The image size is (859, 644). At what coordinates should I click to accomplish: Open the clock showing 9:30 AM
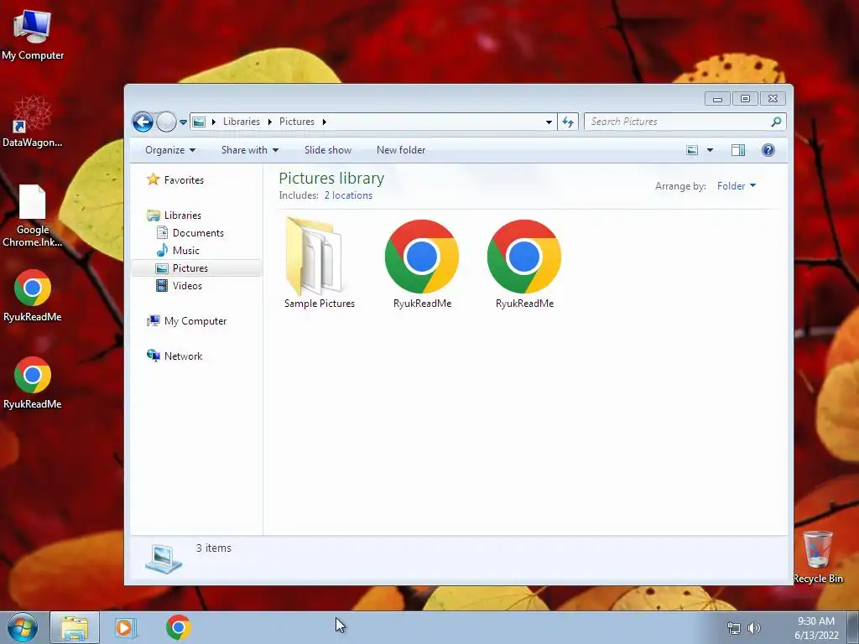click(816, 628)
